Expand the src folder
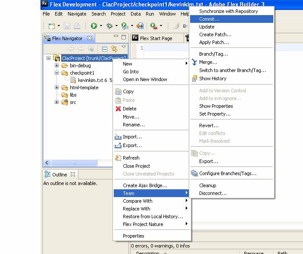Image resolution: width=303 pixels, height=254 pixels. (x=56, y=102)
